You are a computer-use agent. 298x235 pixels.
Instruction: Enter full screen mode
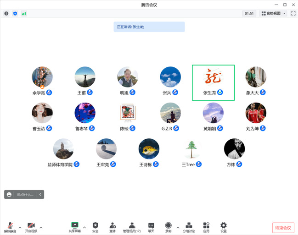pos(293,13)
